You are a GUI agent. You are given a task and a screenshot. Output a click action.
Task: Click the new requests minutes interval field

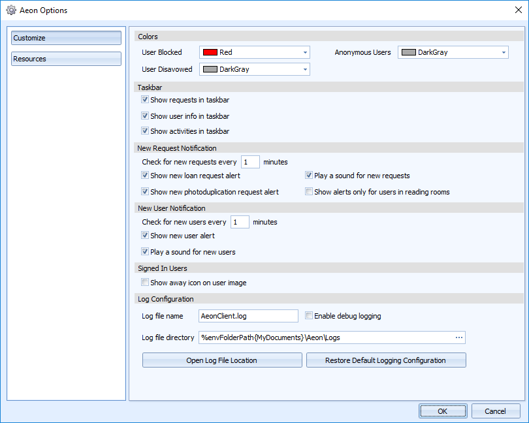tap(250, 161)
